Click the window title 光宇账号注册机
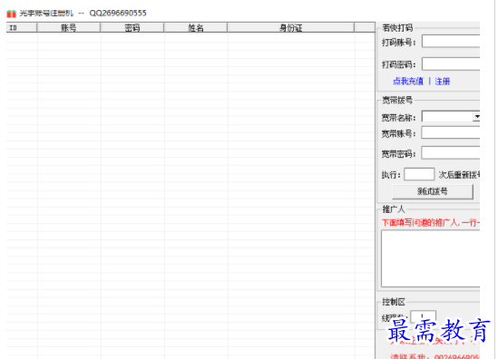 [46, 14]
